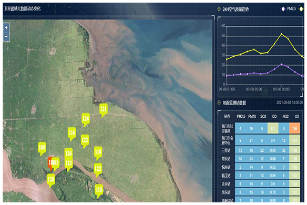Click the orange 189 O3 cell

coord(295,128)
